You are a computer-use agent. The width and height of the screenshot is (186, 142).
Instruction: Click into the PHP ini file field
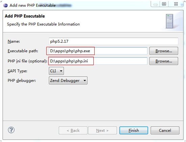[x=98, y=61]
